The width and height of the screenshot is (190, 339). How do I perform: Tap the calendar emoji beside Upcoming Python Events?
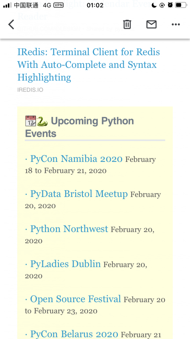[x=31, y=121]
